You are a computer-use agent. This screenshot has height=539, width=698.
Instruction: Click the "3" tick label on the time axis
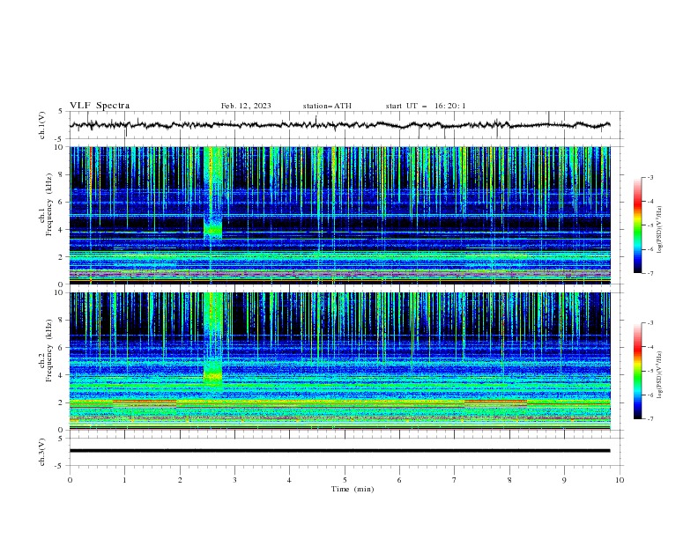click(x=234, y=480)
